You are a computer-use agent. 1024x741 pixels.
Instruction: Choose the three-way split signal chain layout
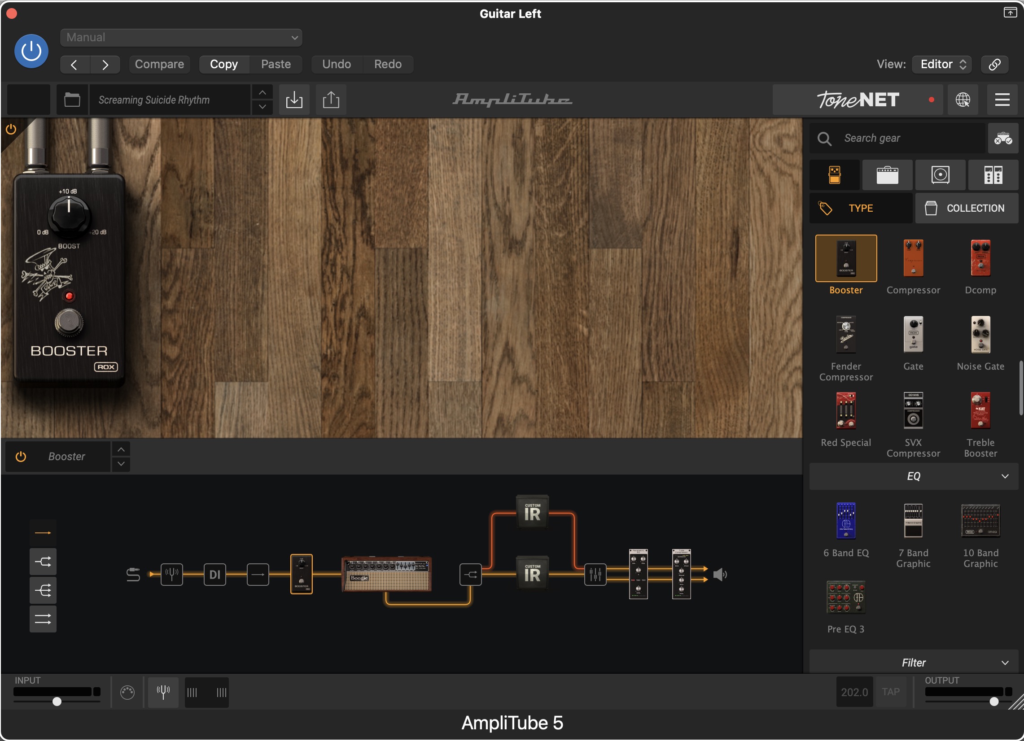[x=43, y=591]
